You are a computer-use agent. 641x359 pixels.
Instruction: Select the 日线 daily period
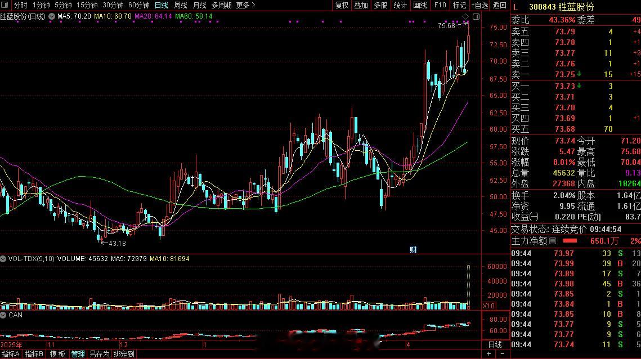pyautogui.click(x=161, y=5)
